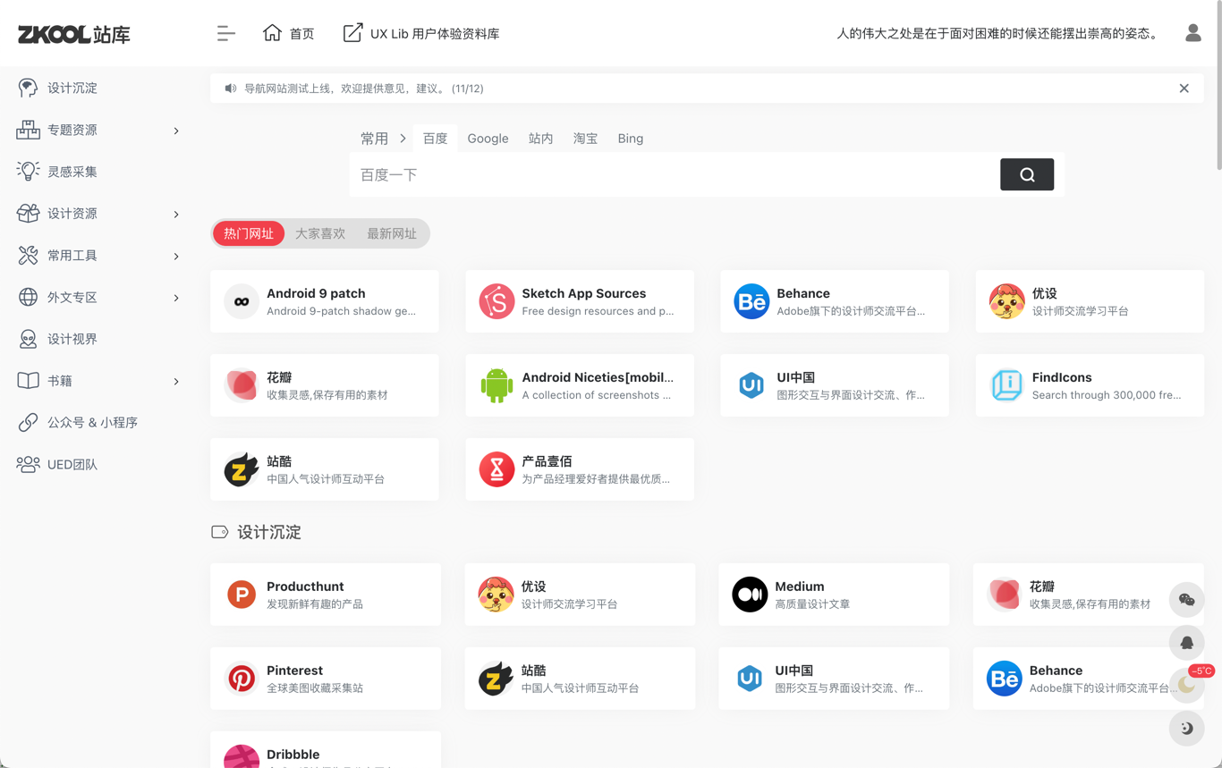Screen dimensions: 1222x768
Task: Click the UED团队 people sidebar icon
Action: [x=28, y=464]
